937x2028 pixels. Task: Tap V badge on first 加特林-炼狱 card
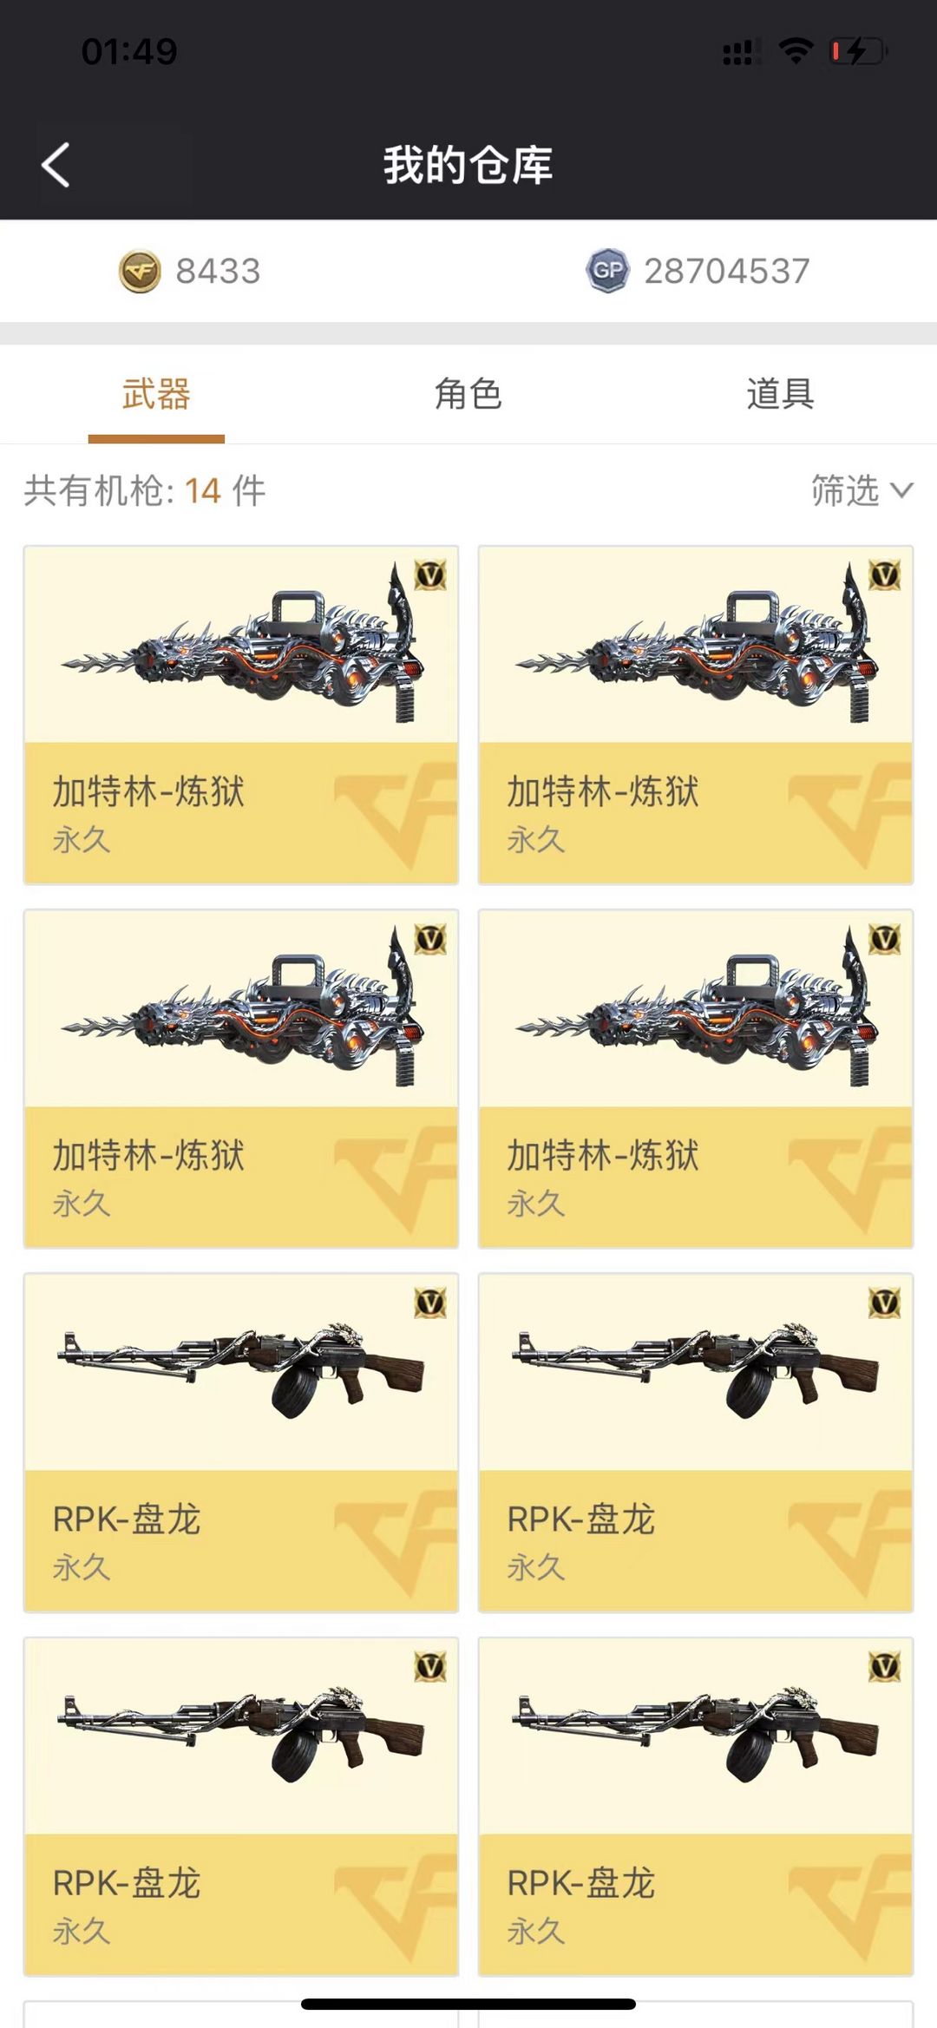point(430,574)
